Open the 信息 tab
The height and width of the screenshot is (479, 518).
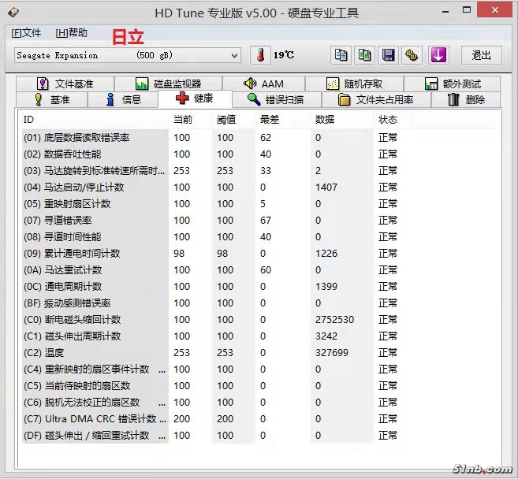[122, 100]
